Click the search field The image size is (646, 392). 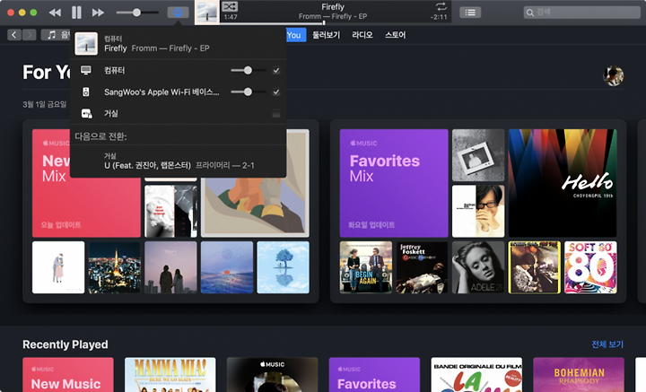coord(581,13)
